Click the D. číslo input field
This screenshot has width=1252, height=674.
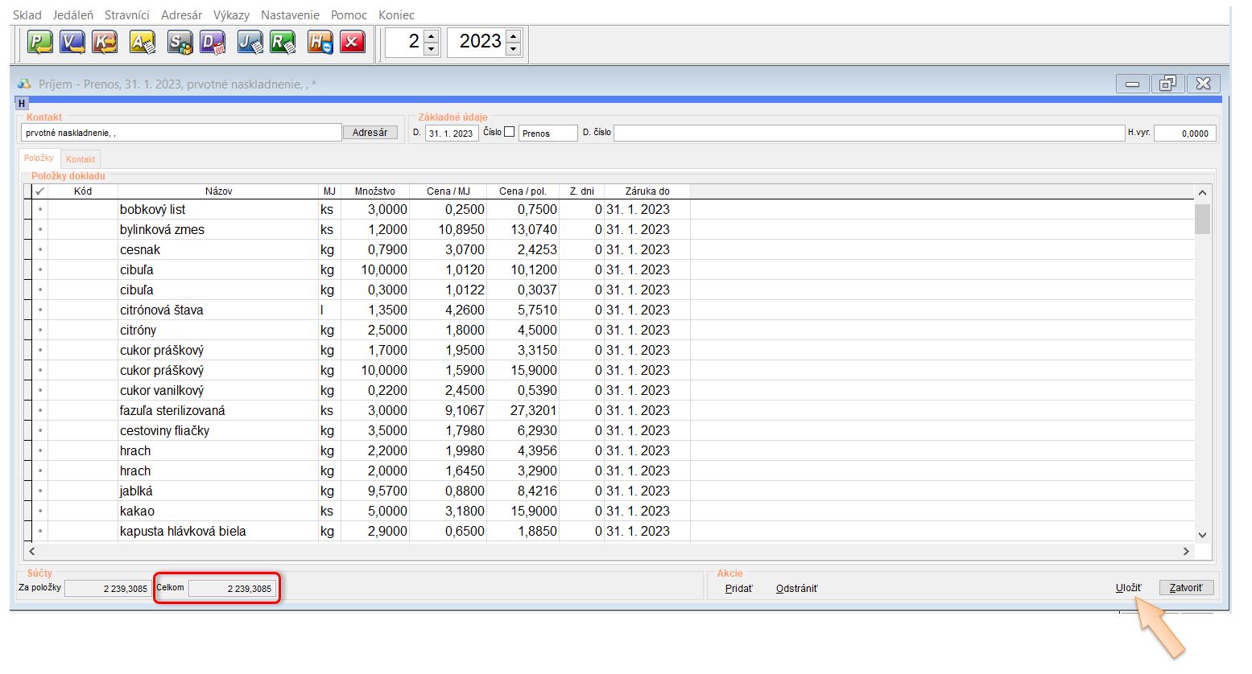tap(868, 133)
